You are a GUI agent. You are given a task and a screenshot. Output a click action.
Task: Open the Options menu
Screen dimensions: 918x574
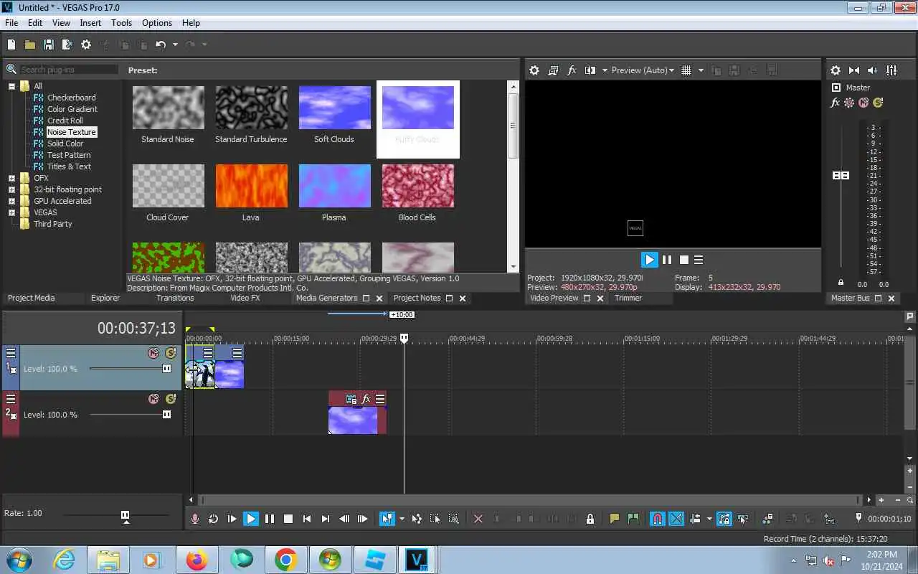click(x=156, y=23)
